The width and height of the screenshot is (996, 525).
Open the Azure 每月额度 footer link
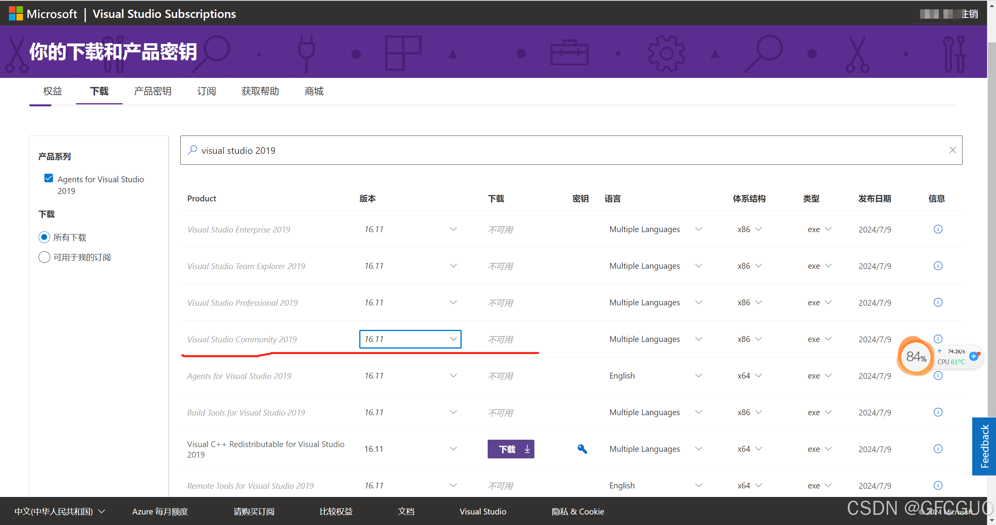pos(160,511)
